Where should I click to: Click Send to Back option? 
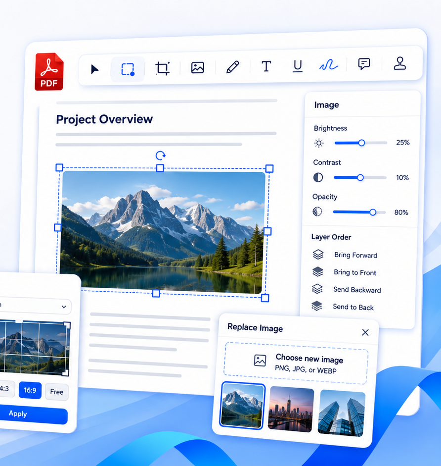tap(353, 307)
